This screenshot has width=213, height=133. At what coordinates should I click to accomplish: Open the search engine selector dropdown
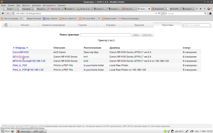[165, 14]
